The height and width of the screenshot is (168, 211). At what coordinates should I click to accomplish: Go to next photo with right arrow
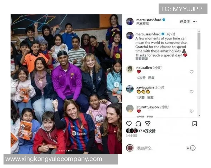click(116, 85)
